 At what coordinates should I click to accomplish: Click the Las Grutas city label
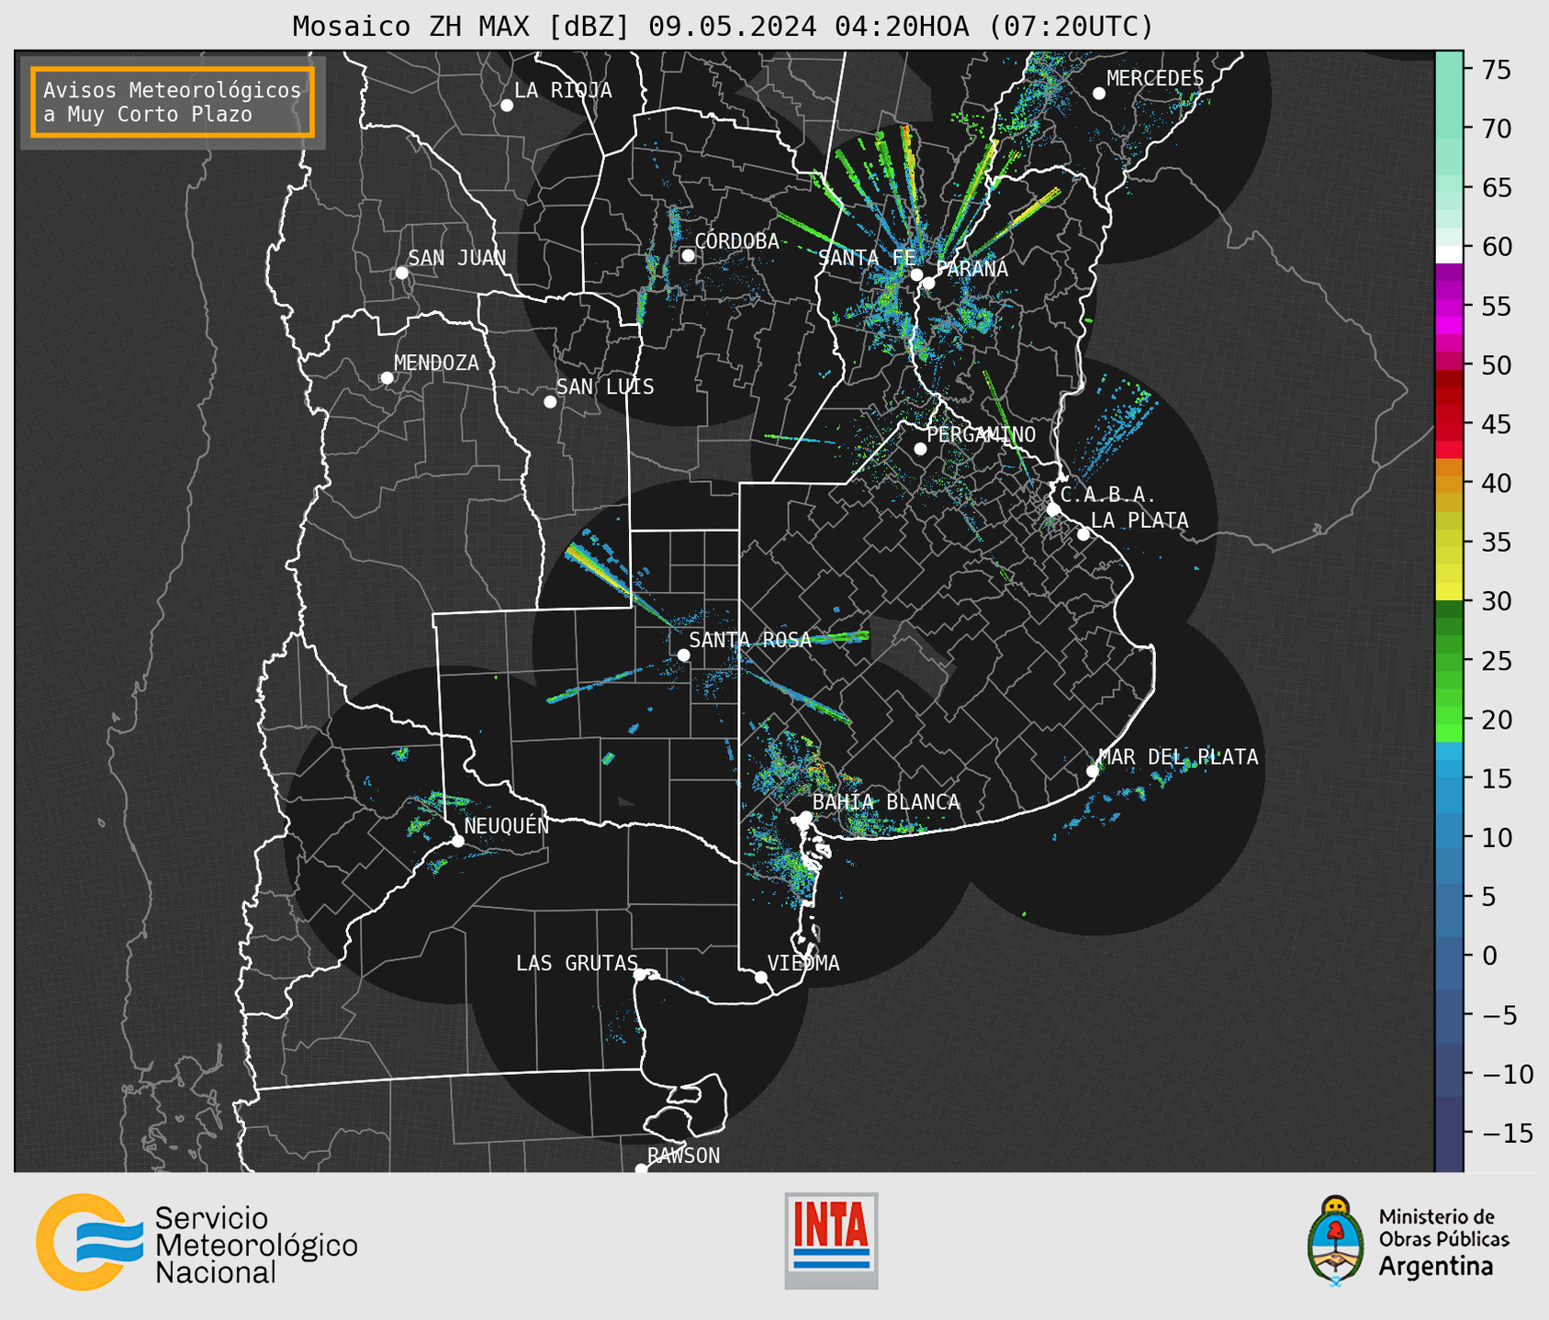pyautogui.click(x=576, y=963)
